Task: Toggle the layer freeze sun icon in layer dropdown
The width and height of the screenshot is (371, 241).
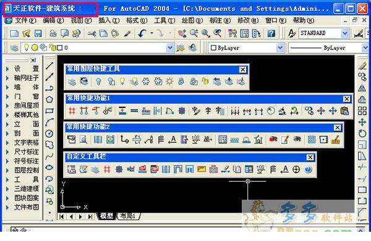Action: (x=35, y=48)
